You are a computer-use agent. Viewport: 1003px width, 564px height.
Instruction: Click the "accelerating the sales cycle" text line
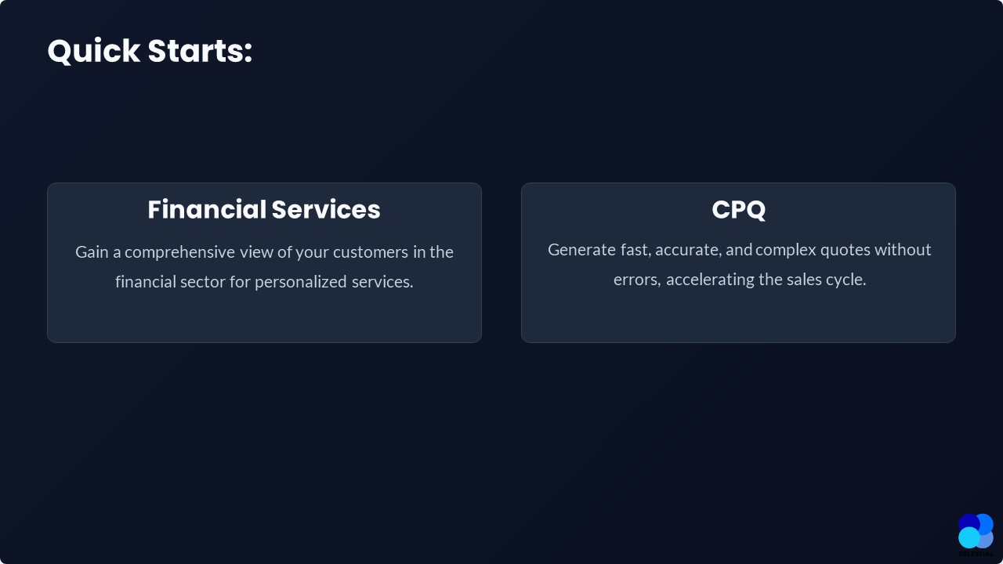[739, 280]
